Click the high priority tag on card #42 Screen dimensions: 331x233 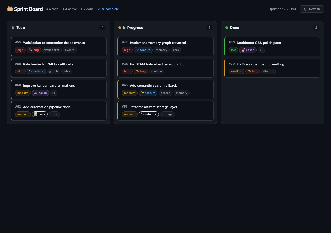pyautogui.click(x=127, y=50)
